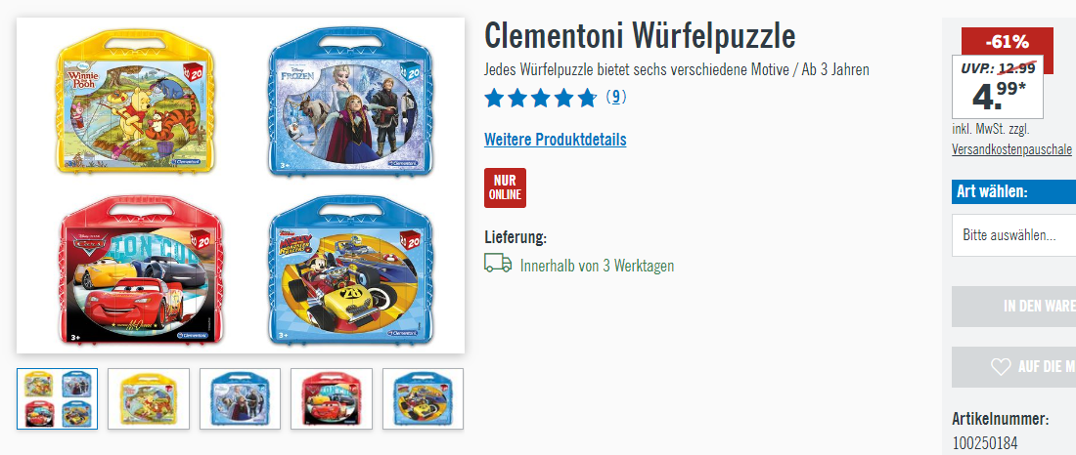
Task: Click the heart wishlist icon
Action: [1001, 366]
